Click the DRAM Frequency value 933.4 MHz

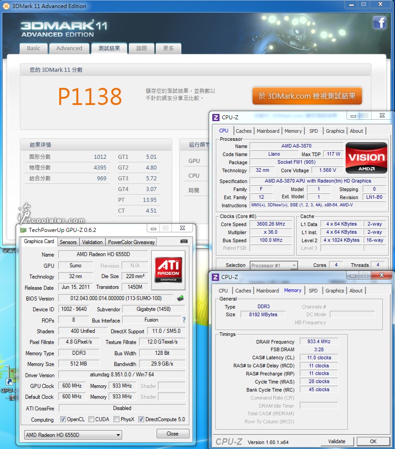pyautogui.click(x=319, y=341)
